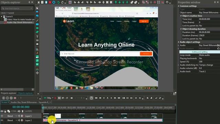
Task: Open the Blend mode dropdown for Layer 2
Action: click(x=16, y=120)
